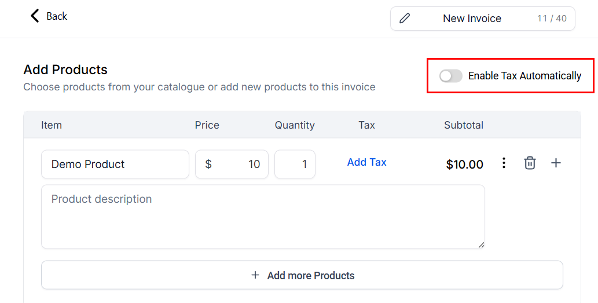Focus the Demo Product item name field
This screenshot has width=598, height=303.
(115, 165)
